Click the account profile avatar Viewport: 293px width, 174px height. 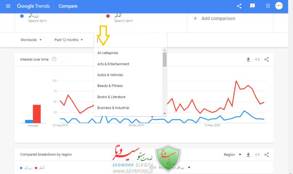279,6
